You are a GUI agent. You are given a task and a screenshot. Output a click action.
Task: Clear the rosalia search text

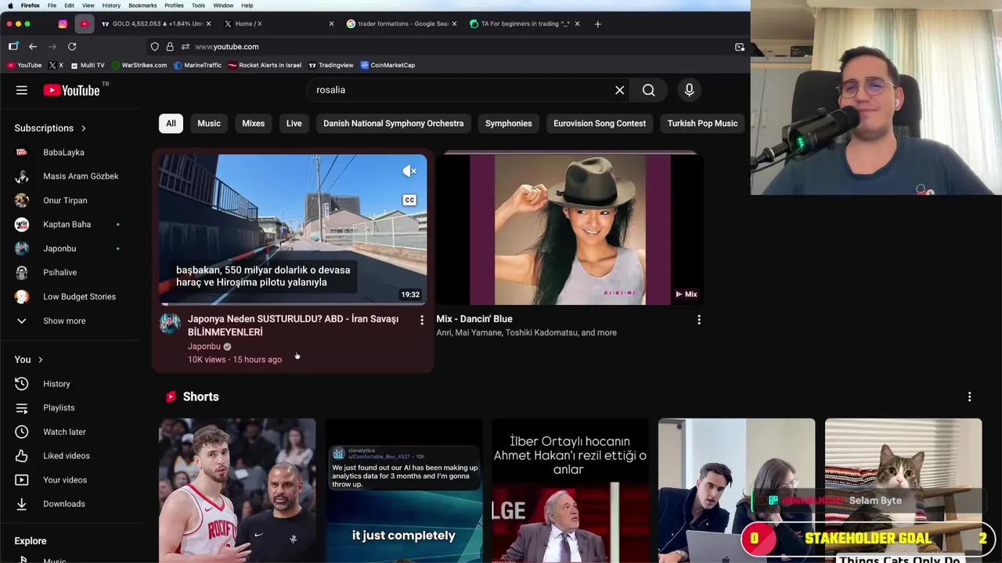click(619, 90)
